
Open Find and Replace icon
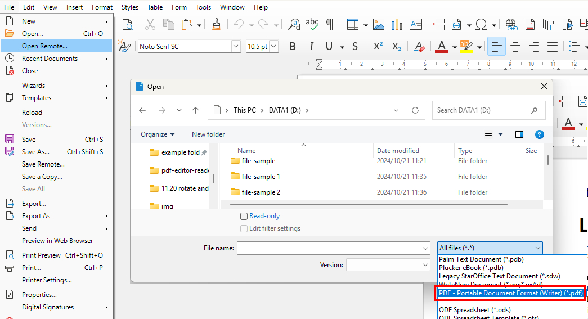click(294, 25)
